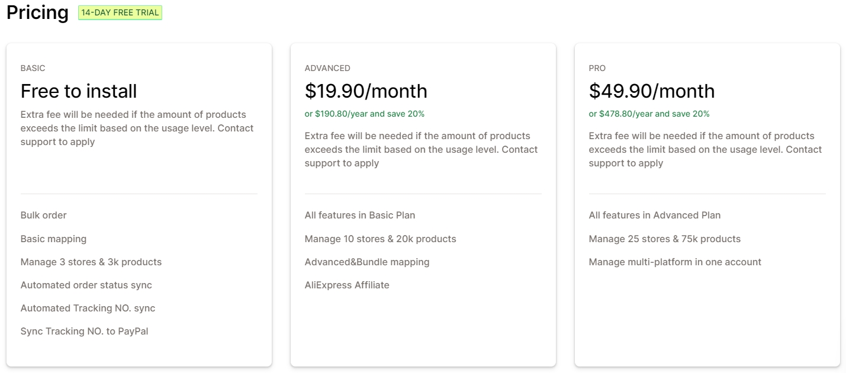Image resolution: width=846 pixels, height=373 pixels.
Task: Click Manage 25 stores & 75k products
Action: click(x=664, y=239)
